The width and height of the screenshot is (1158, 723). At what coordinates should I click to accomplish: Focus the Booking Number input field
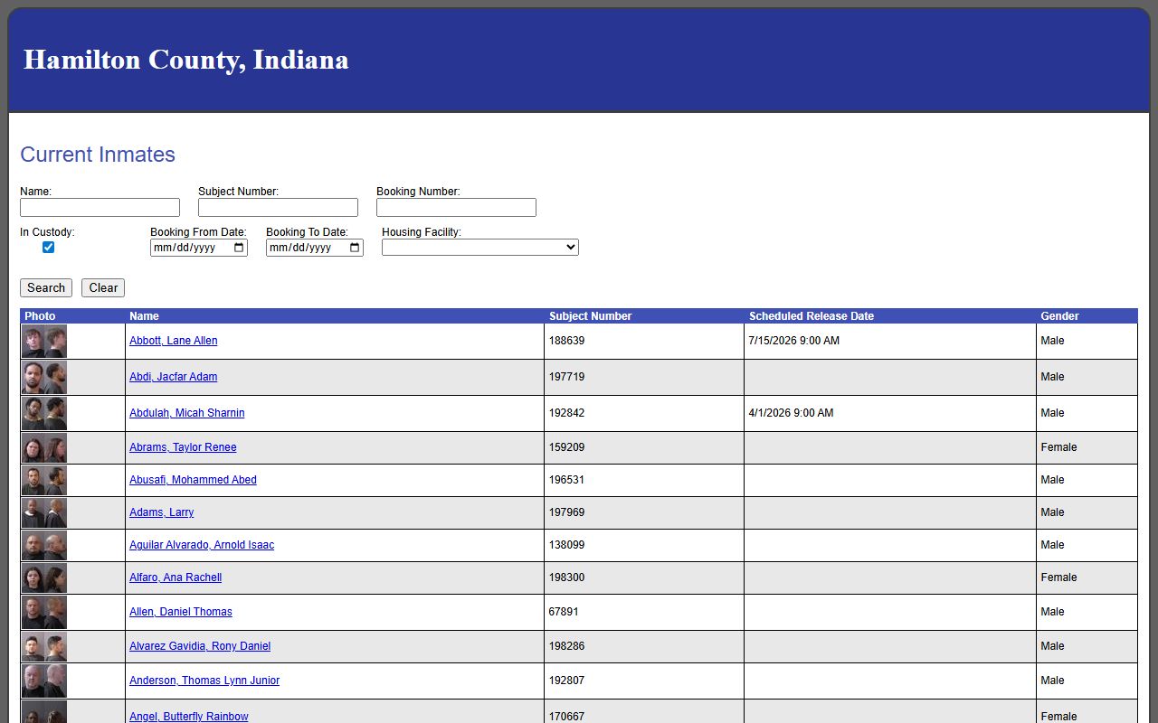[456, 208]
